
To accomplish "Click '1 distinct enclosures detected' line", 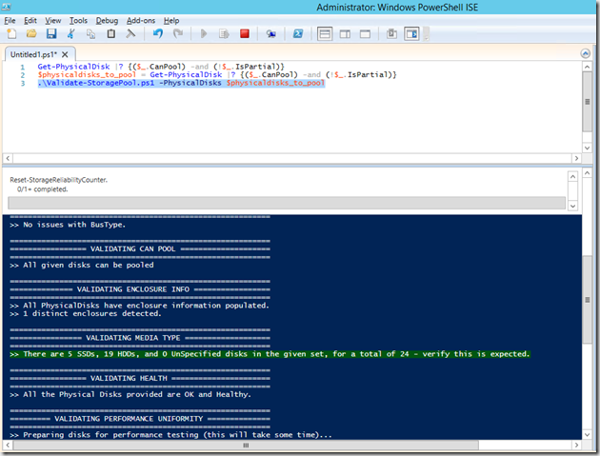I will pyautogui.click(x=86, y=313).
